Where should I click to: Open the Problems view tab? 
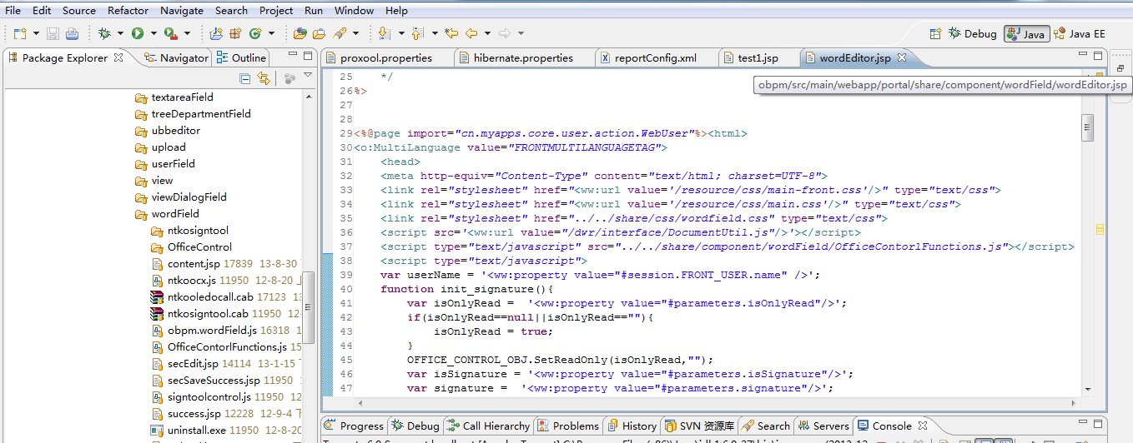point(568,426)
